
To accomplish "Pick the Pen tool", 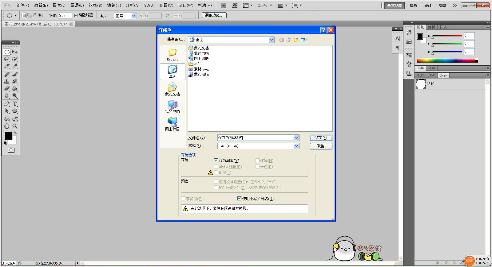I will tap(7, 104).
